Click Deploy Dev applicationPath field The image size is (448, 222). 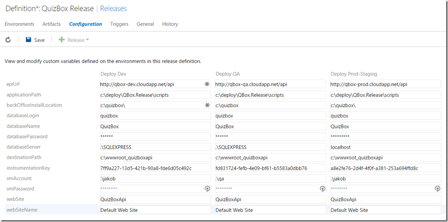pyautogui.click(x=156, y=95)
